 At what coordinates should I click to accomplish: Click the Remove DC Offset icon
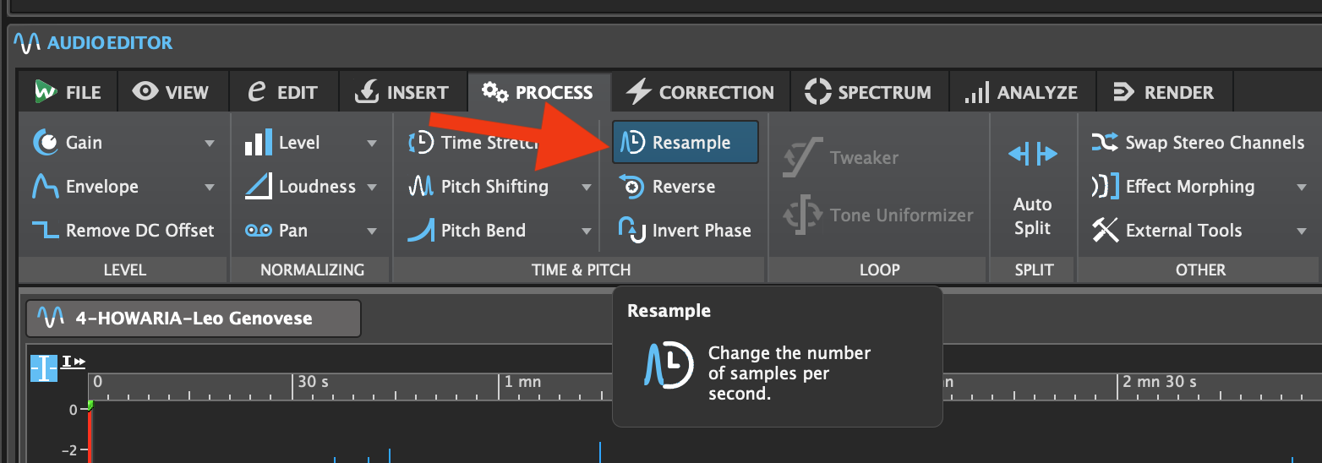[46, 231]
